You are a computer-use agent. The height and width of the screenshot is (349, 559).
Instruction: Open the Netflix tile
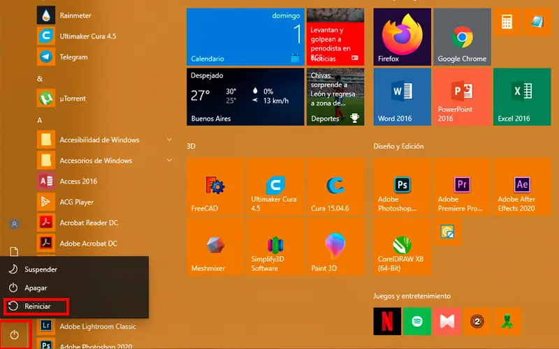(387, 322)
